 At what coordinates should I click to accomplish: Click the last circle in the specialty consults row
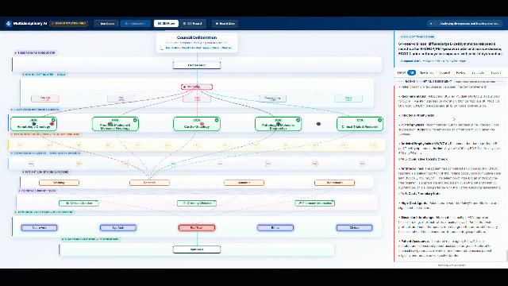pos(362,164)
